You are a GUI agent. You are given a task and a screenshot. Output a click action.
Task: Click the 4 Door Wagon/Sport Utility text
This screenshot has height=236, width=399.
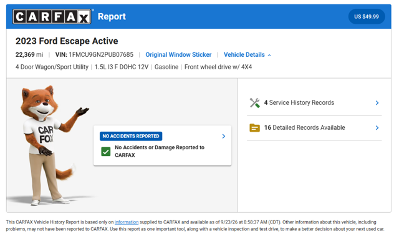pos(52,67)
